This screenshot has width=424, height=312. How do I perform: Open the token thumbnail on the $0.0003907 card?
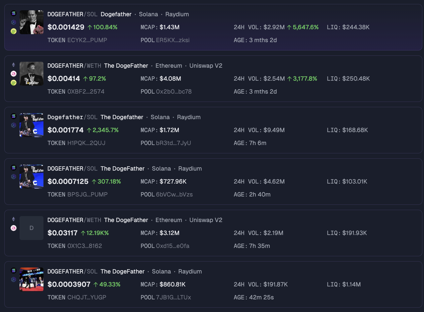pyautogui.click(x=32, y=279)
